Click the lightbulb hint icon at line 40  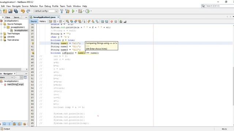click(33, 43)
